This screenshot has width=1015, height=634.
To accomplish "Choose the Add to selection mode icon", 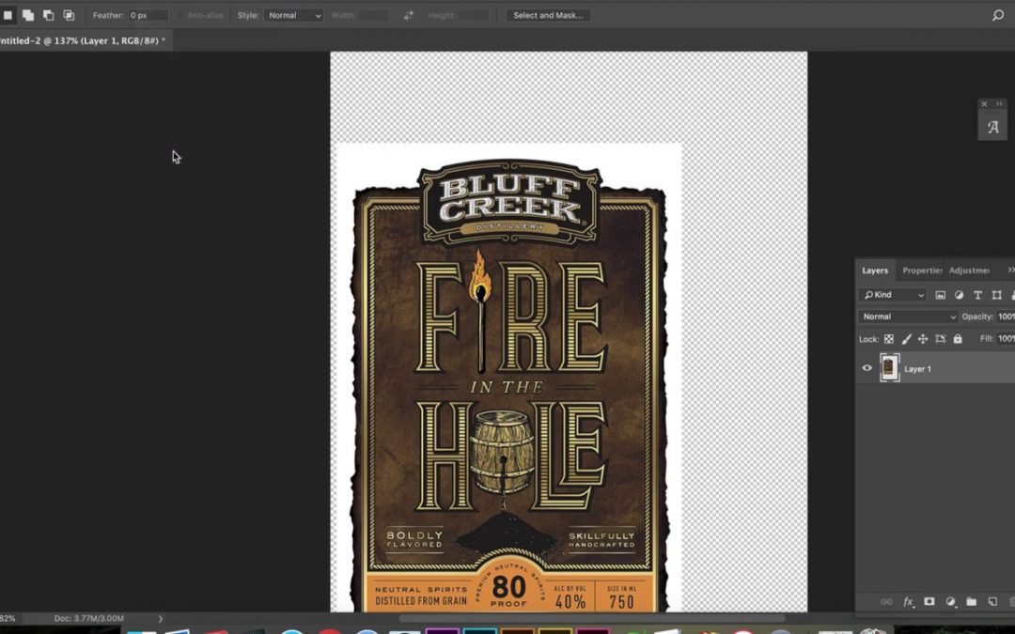I will (x=28, y=15).
